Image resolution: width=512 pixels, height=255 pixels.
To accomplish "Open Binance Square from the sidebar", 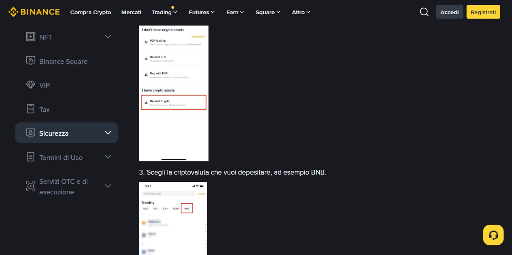I will click(x=63, y=61).
